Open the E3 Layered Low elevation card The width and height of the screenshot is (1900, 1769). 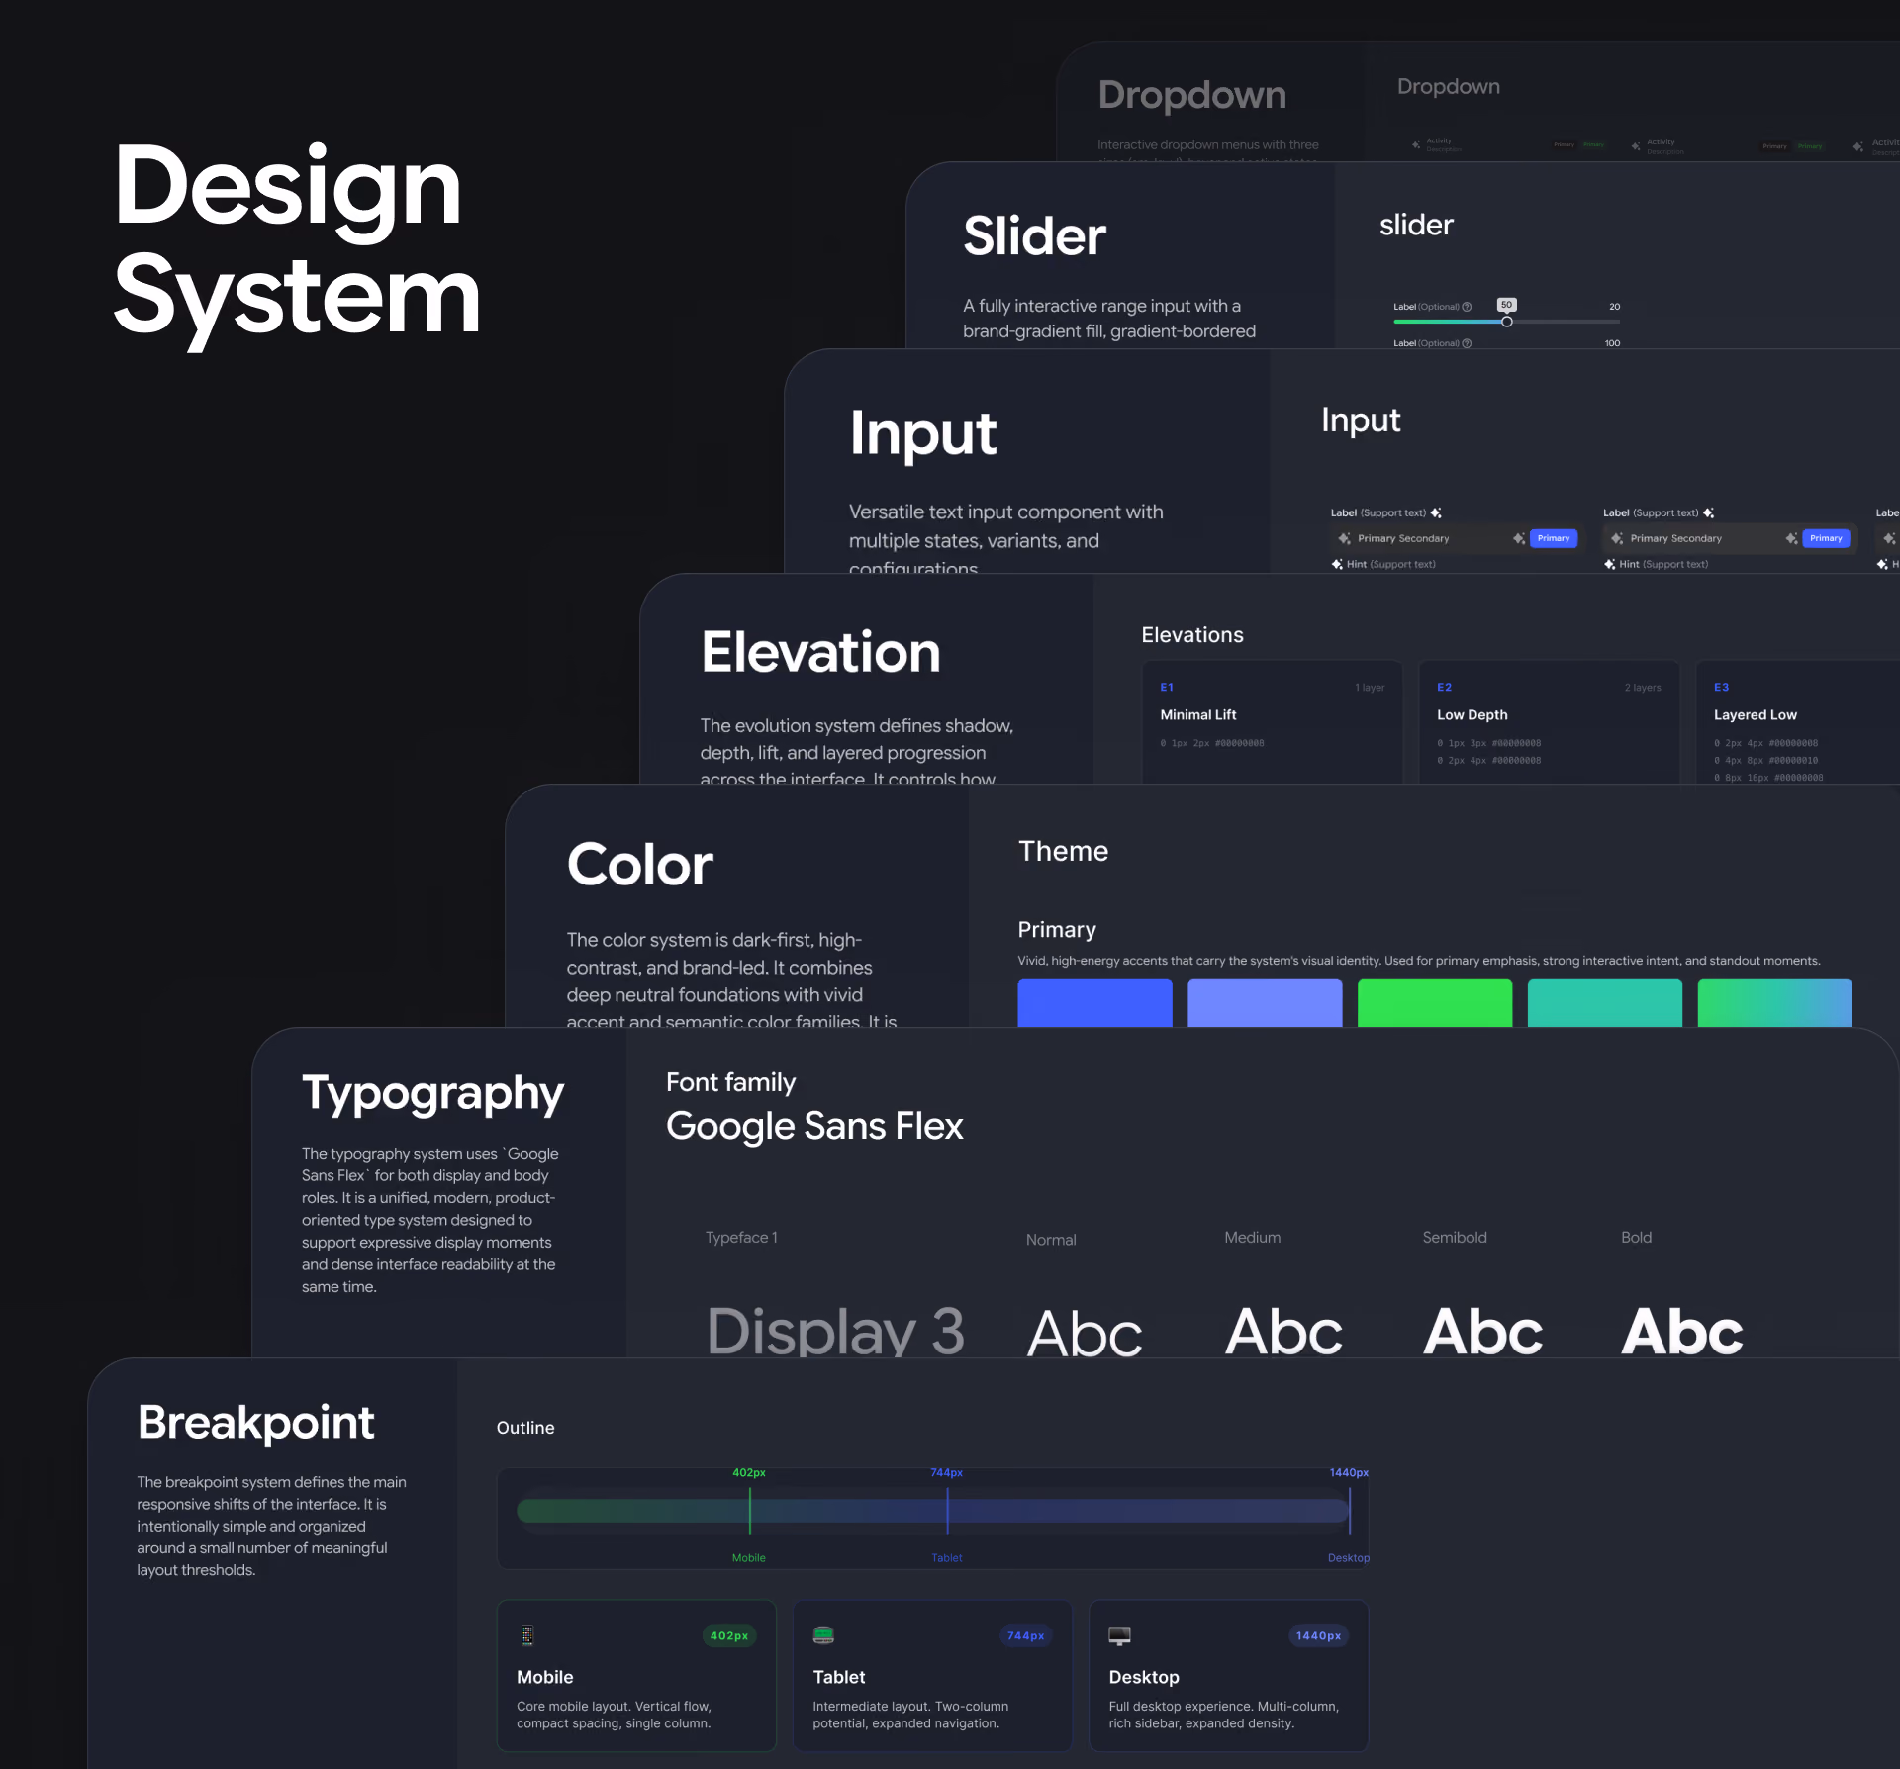[1798, 722]
